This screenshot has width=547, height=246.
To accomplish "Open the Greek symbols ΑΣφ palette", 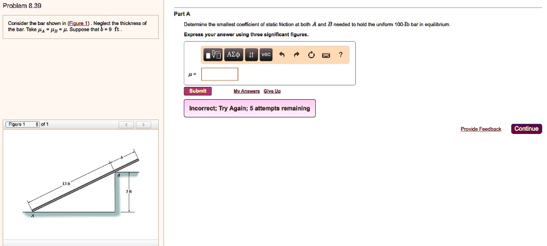I will click(234, 55).
